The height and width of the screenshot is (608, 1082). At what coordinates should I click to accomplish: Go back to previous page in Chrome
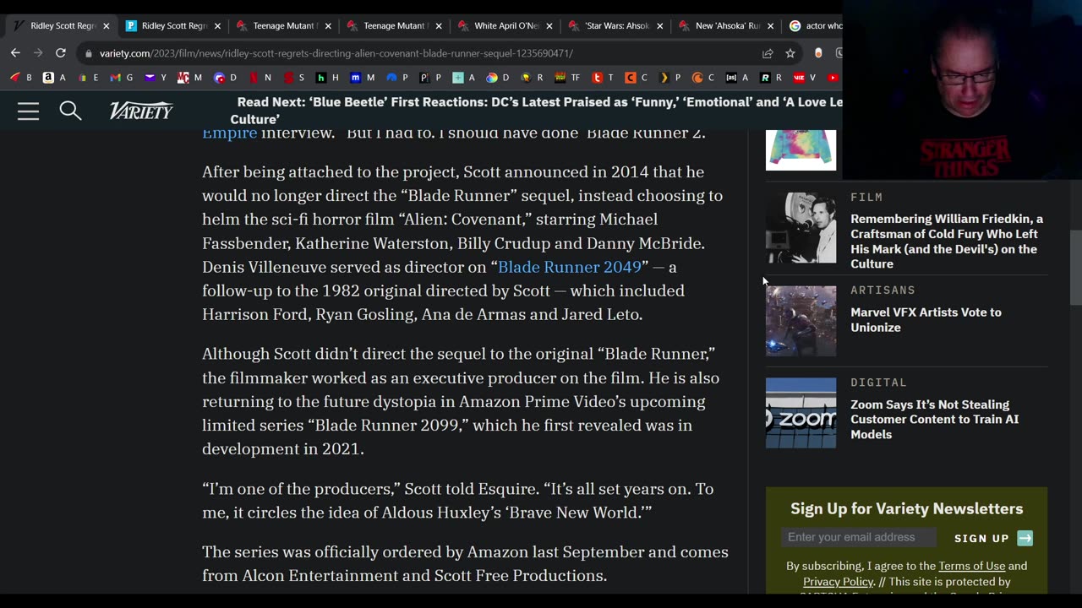tap(15, 52)
